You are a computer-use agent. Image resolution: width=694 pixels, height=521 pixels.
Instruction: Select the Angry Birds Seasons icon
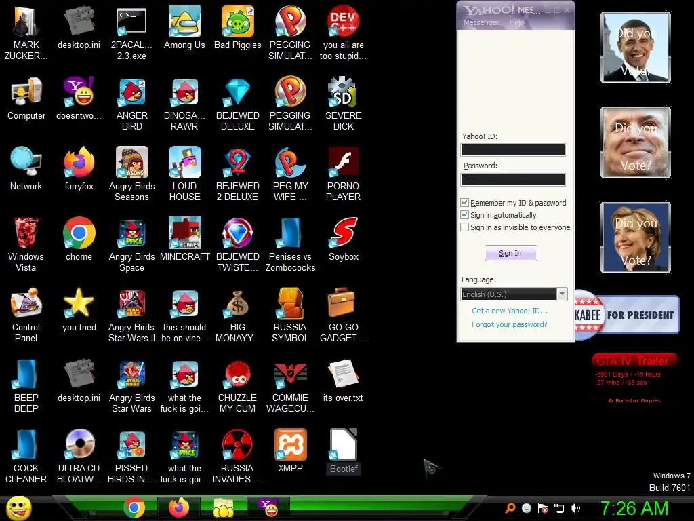(x=132, y=174)
